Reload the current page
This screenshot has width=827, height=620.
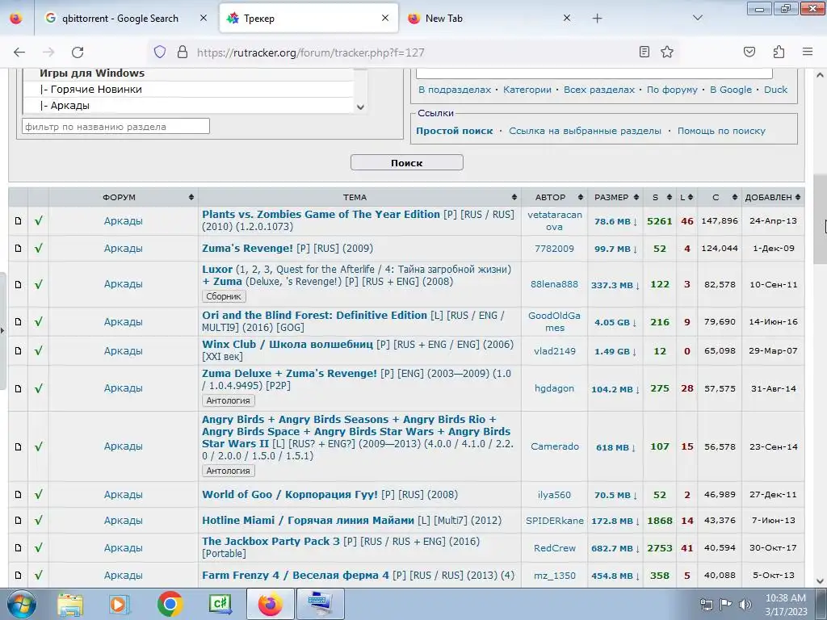[x=78, y=52]
